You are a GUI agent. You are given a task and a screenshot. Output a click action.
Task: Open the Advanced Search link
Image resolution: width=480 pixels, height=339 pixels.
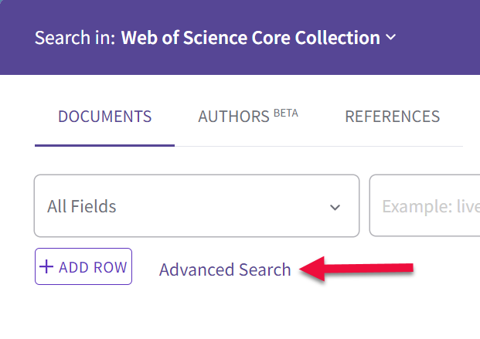[225, 270]
